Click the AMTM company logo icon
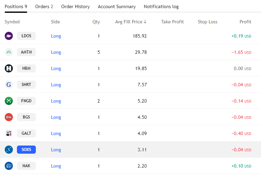Screen dimensions: 261x176 pos(9,52)
